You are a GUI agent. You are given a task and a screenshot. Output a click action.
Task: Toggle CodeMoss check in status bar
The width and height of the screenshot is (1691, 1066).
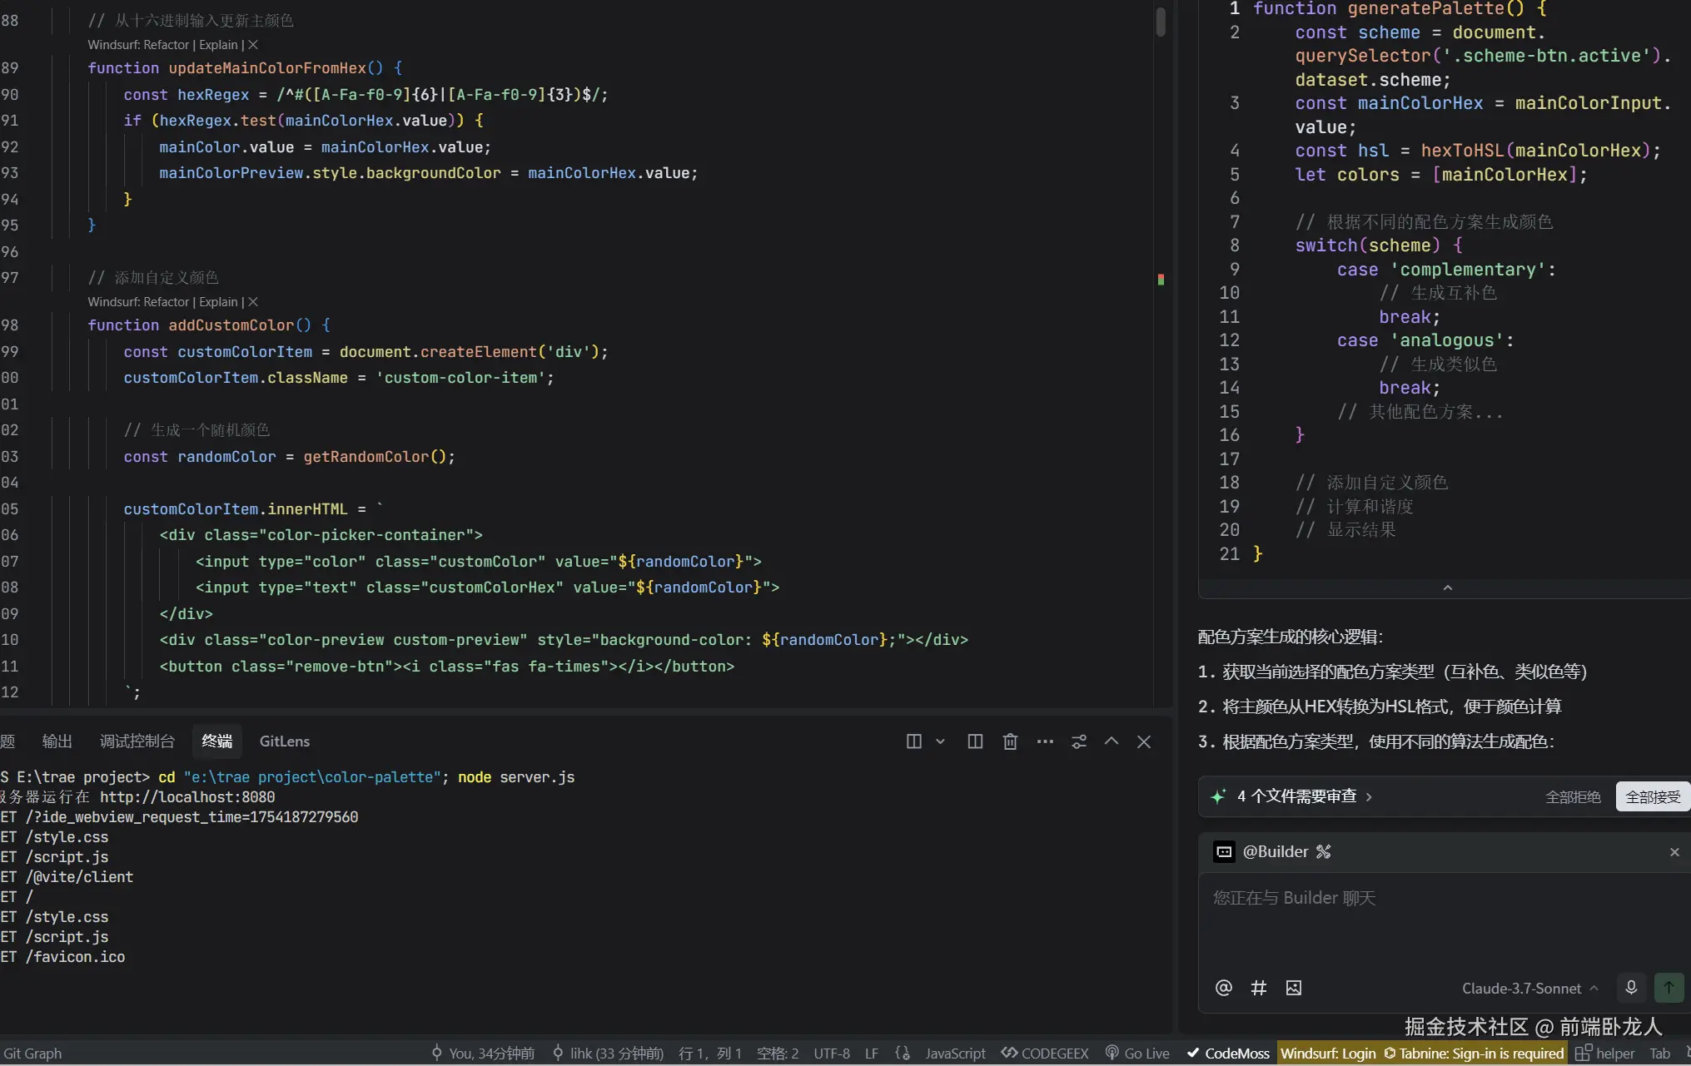click(1228, 1054)
